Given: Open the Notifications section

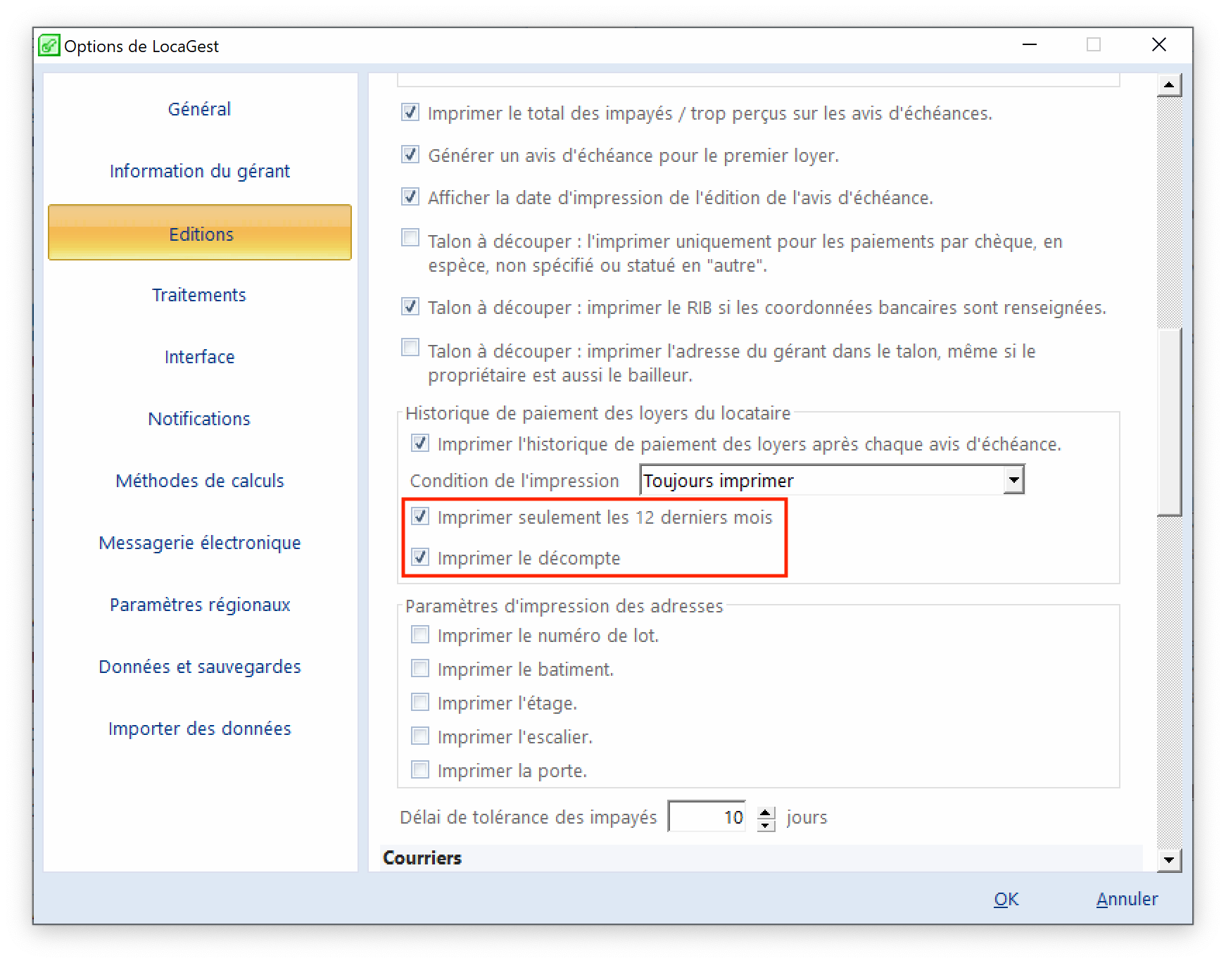Looking at the screenshot, I should (199, 419).
